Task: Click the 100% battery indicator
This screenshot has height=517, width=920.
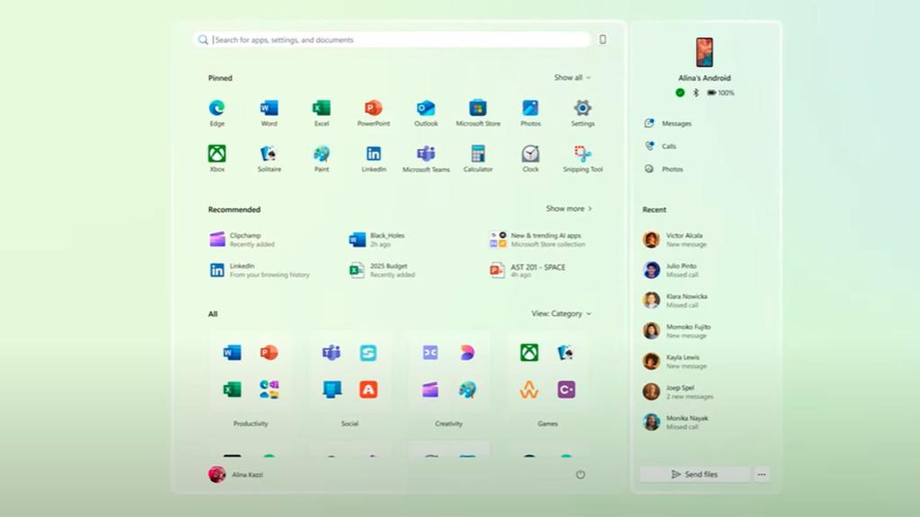Action: (x=721, y=92)
